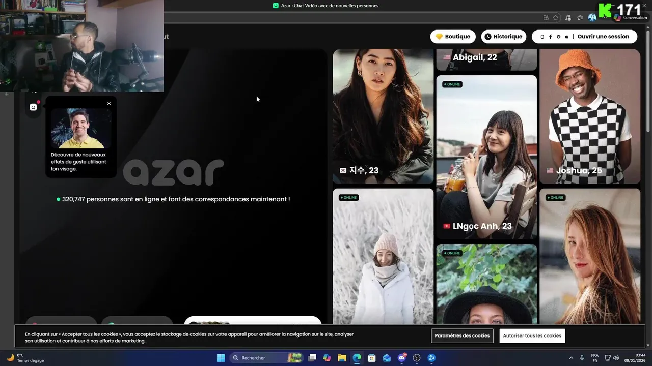The height and width of the screenshot is (366, 652).
Task: Open the 지수, 23 profile card
Action: [383, 116]
